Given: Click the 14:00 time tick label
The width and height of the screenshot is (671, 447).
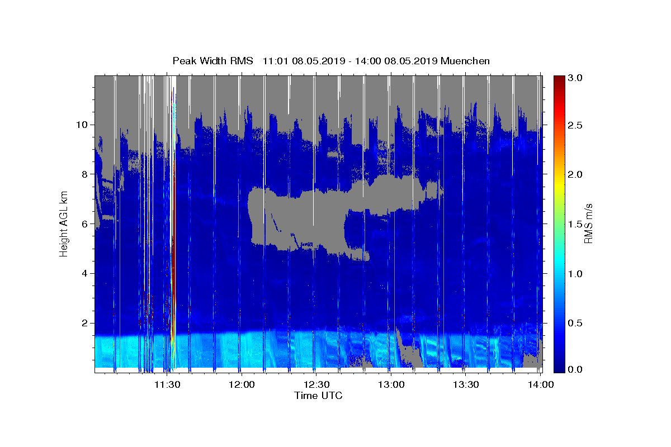Looking at the screenshot, I should pos(540,384).
